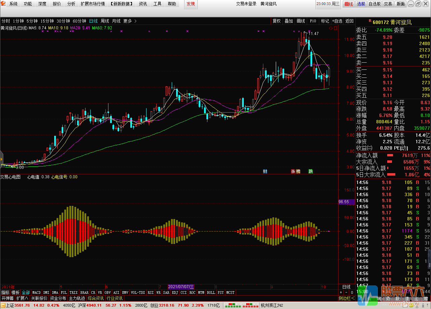Image resolution: width=431 pixels, height=309 pixels.
Task: Click the blue 选股 button
Action: [x=361, y=4]
